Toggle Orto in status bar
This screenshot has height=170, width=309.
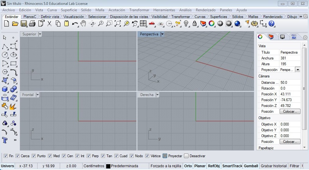[x=188, y=166]
